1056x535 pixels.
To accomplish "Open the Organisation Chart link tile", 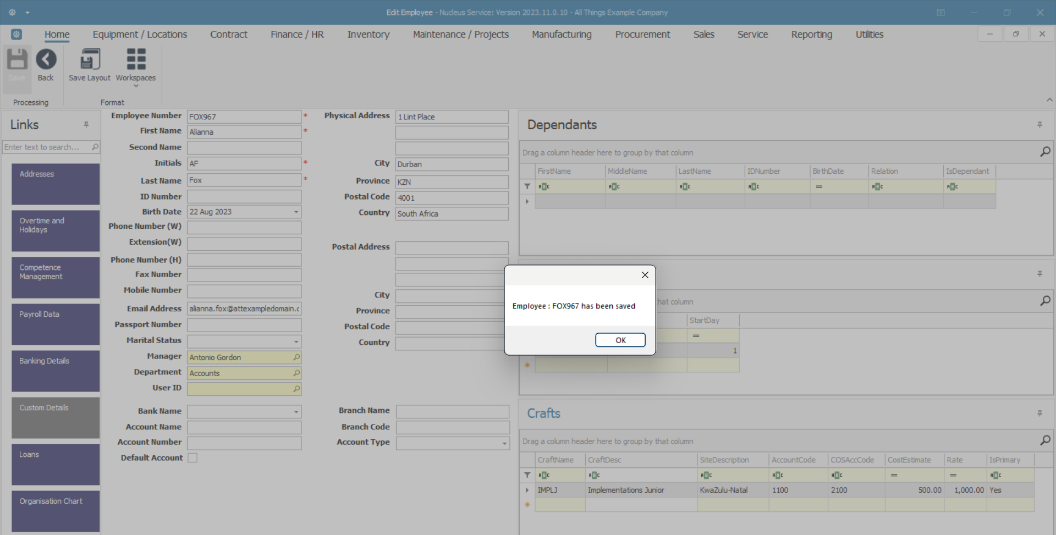I will pos(56,511).
